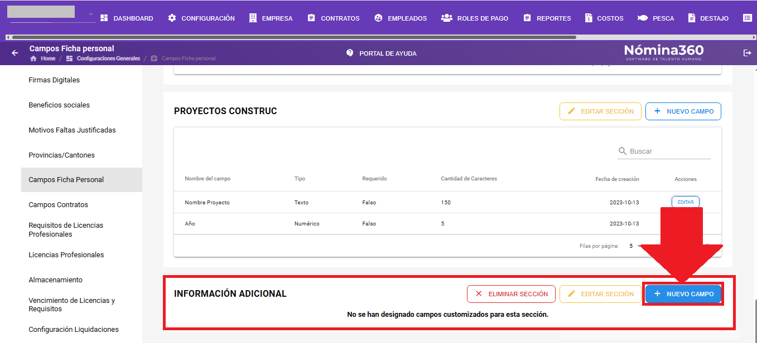Expand the company selector dropdown arrow
Viewport: 757px width, 343px height.
click(x=91, y=14)
